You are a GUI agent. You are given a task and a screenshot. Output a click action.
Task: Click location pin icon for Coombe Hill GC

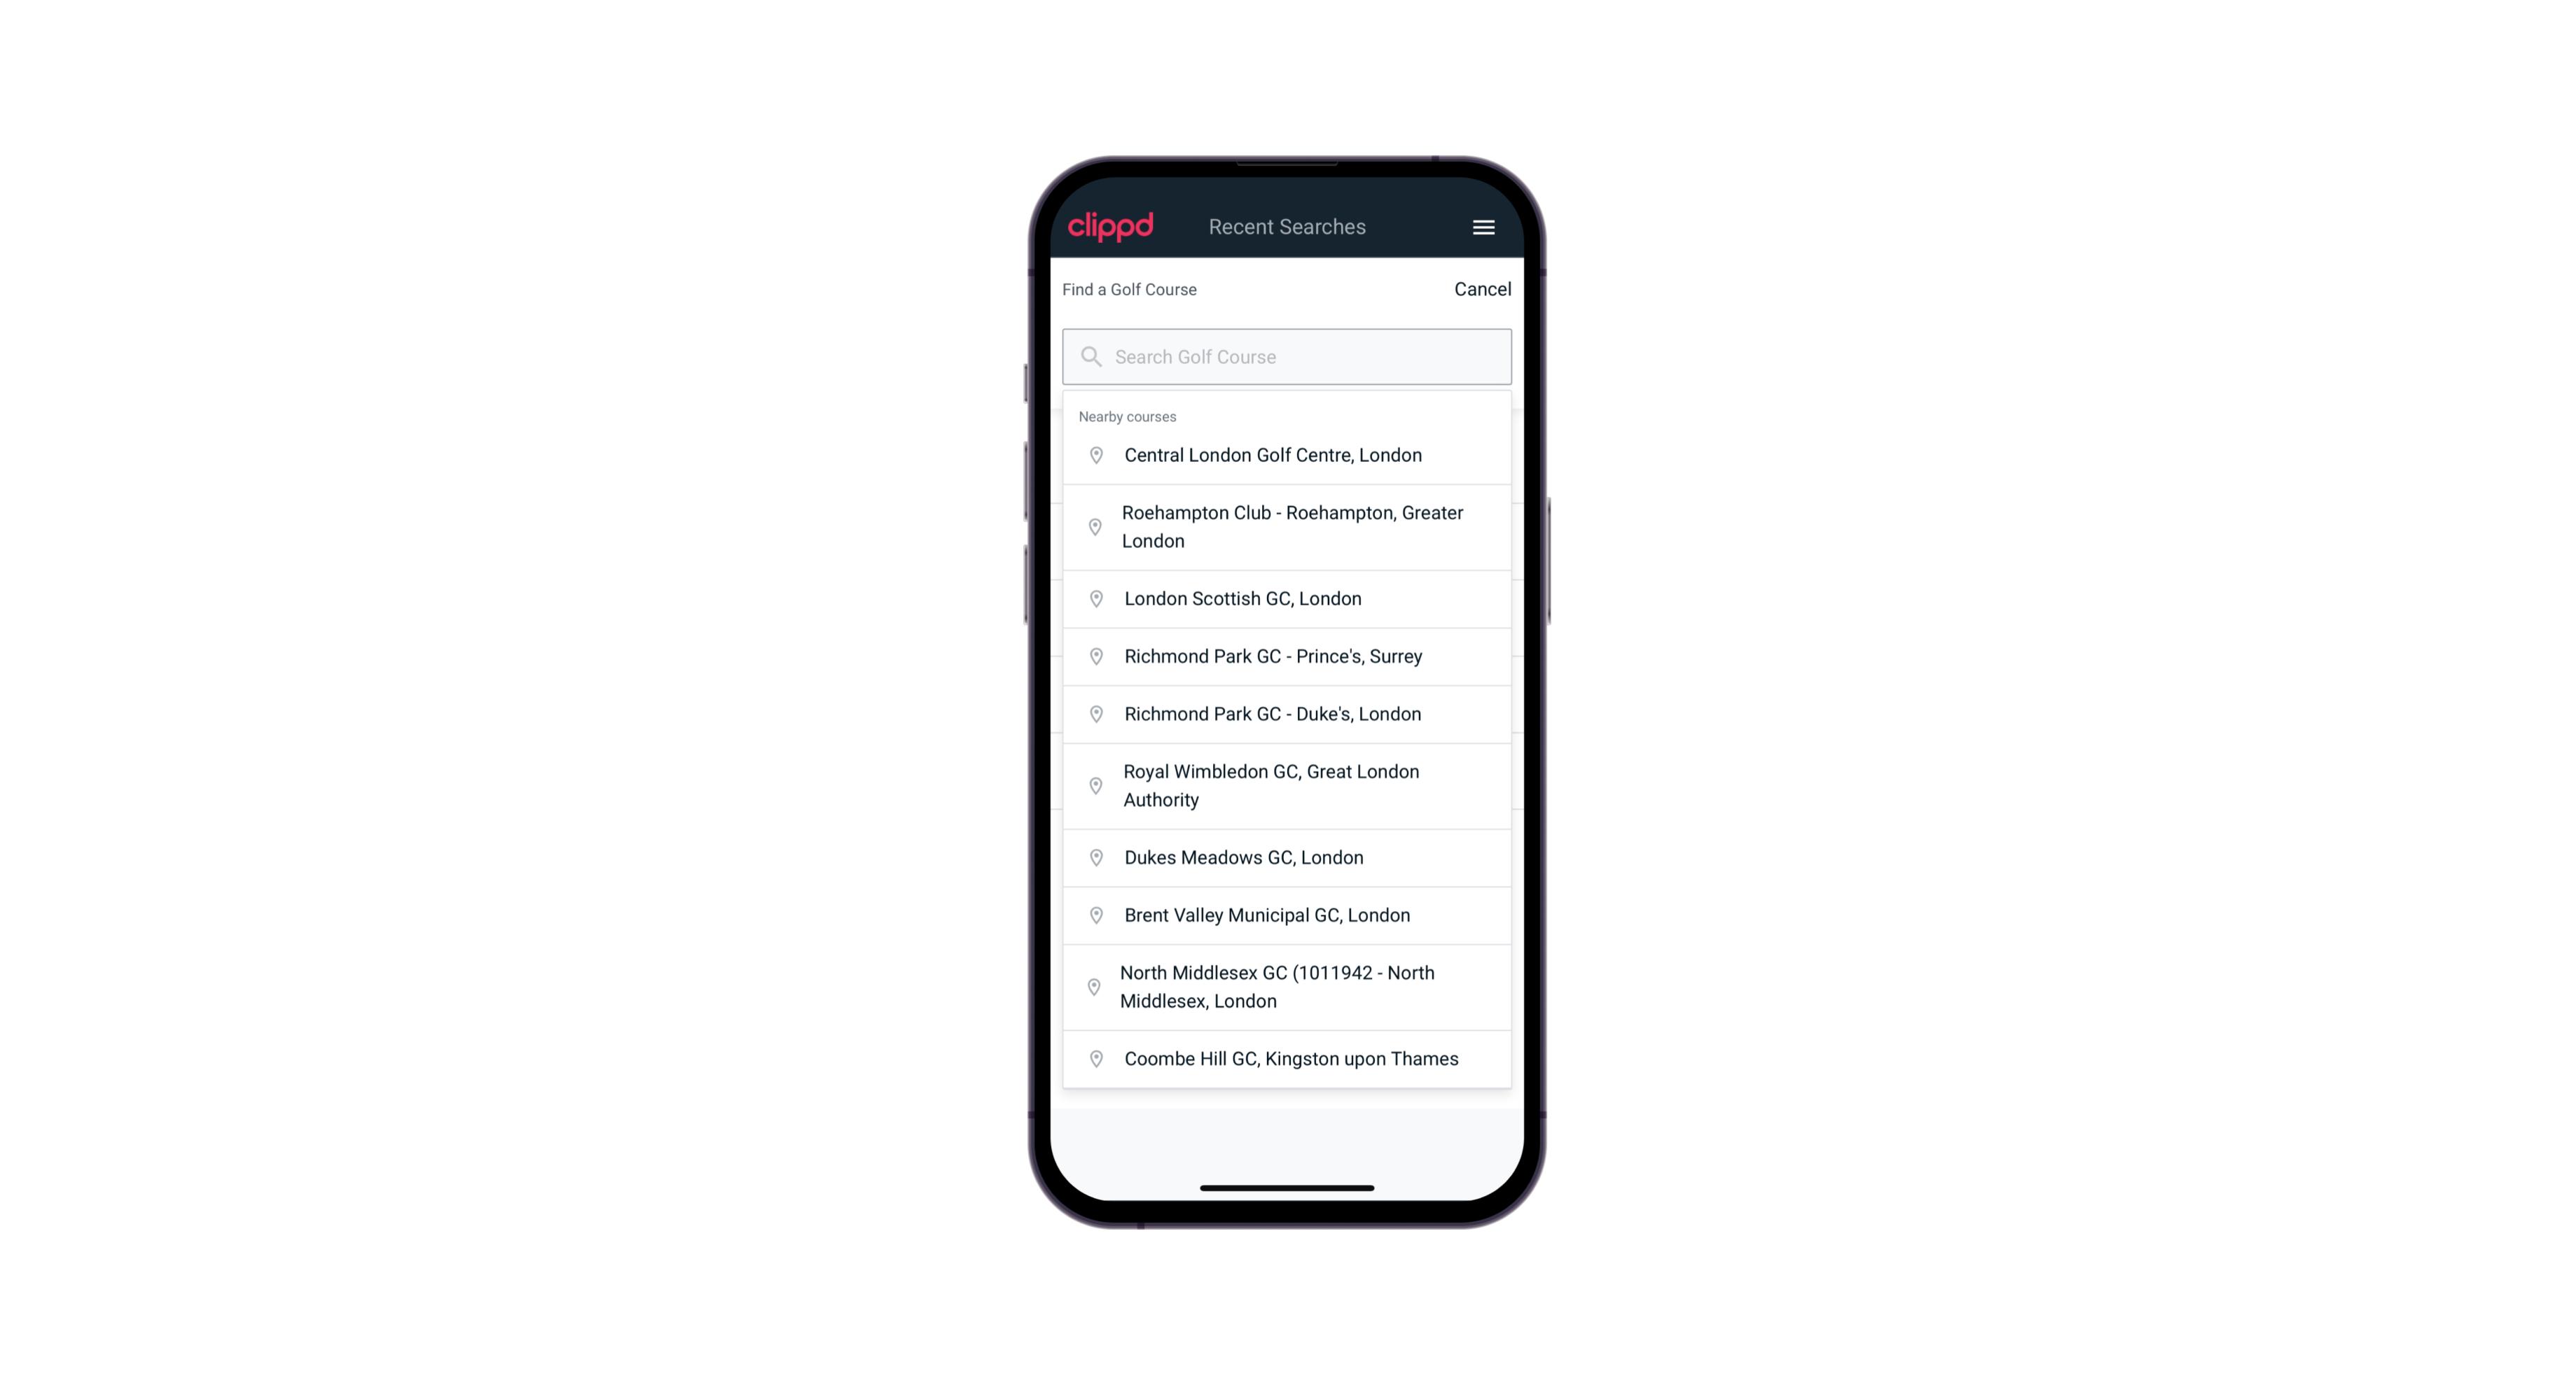tap(1093, 1057)
